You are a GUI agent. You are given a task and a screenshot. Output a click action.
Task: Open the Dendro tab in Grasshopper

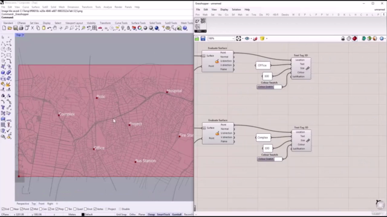[285, 14]
